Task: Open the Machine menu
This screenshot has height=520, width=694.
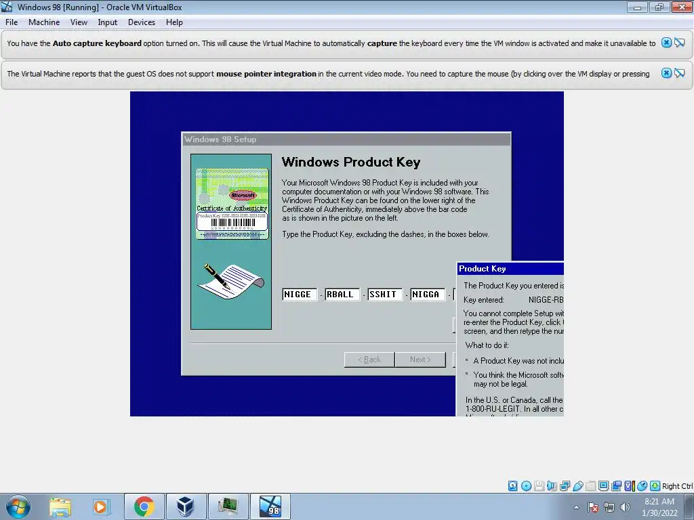Action: pyautogui.click(x=44, y=22)
